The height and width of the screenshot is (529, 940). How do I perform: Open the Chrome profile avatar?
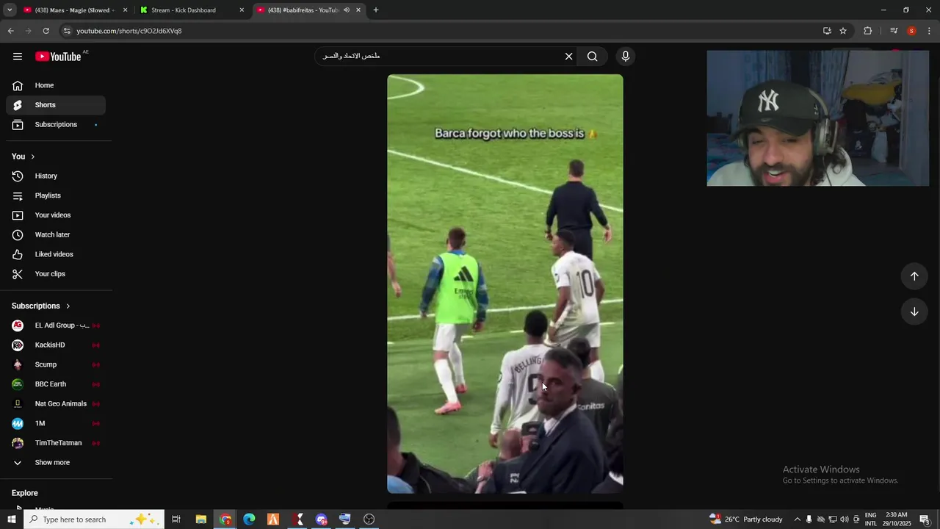click(x=912, y=31)
